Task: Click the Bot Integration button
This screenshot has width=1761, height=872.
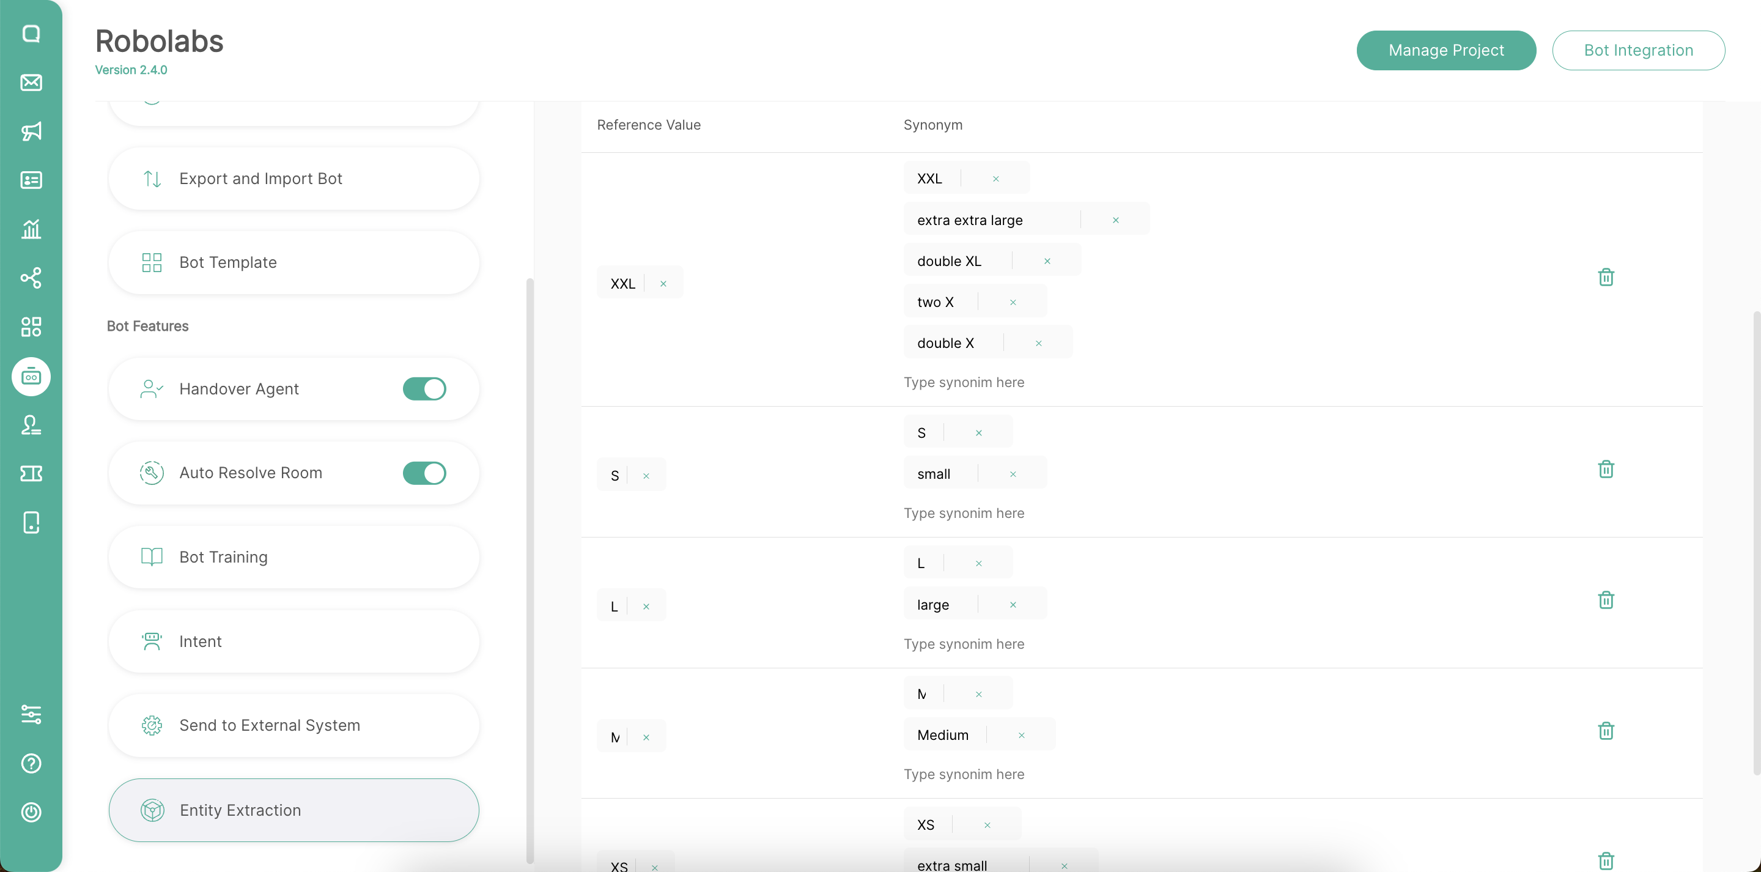Action: point(1638,51)
